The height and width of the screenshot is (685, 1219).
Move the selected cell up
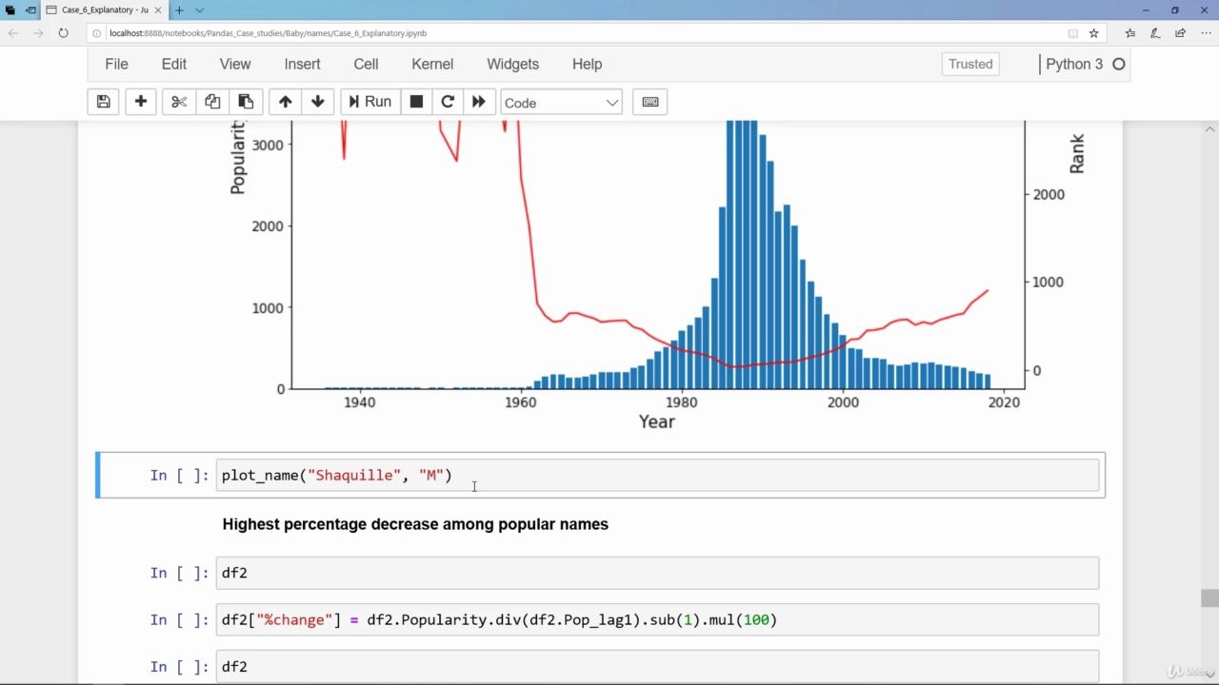pyautogui.click(x=285, y=102)
